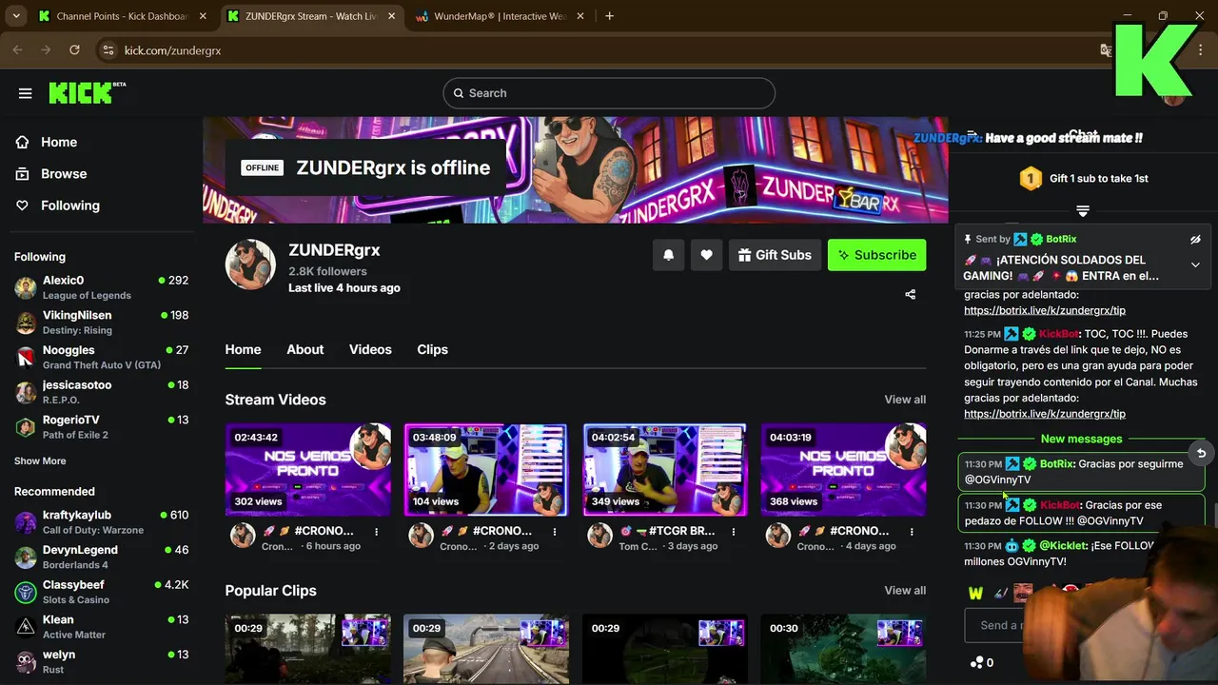Image resolution: width=1218 pixels, height=685 pixels.
Task: Open Browse in sidebar
Action: [x=64, y=174]
